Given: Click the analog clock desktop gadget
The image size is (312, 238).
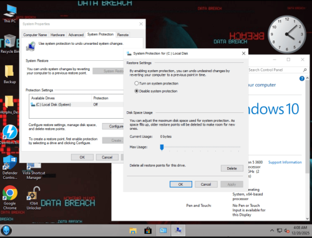Looking at the screenshot, I should tap(286, 34).
